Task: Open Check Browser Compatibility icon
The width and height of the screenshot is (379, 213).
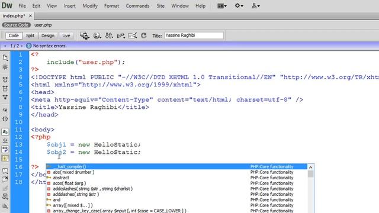Action: [133, 35]
